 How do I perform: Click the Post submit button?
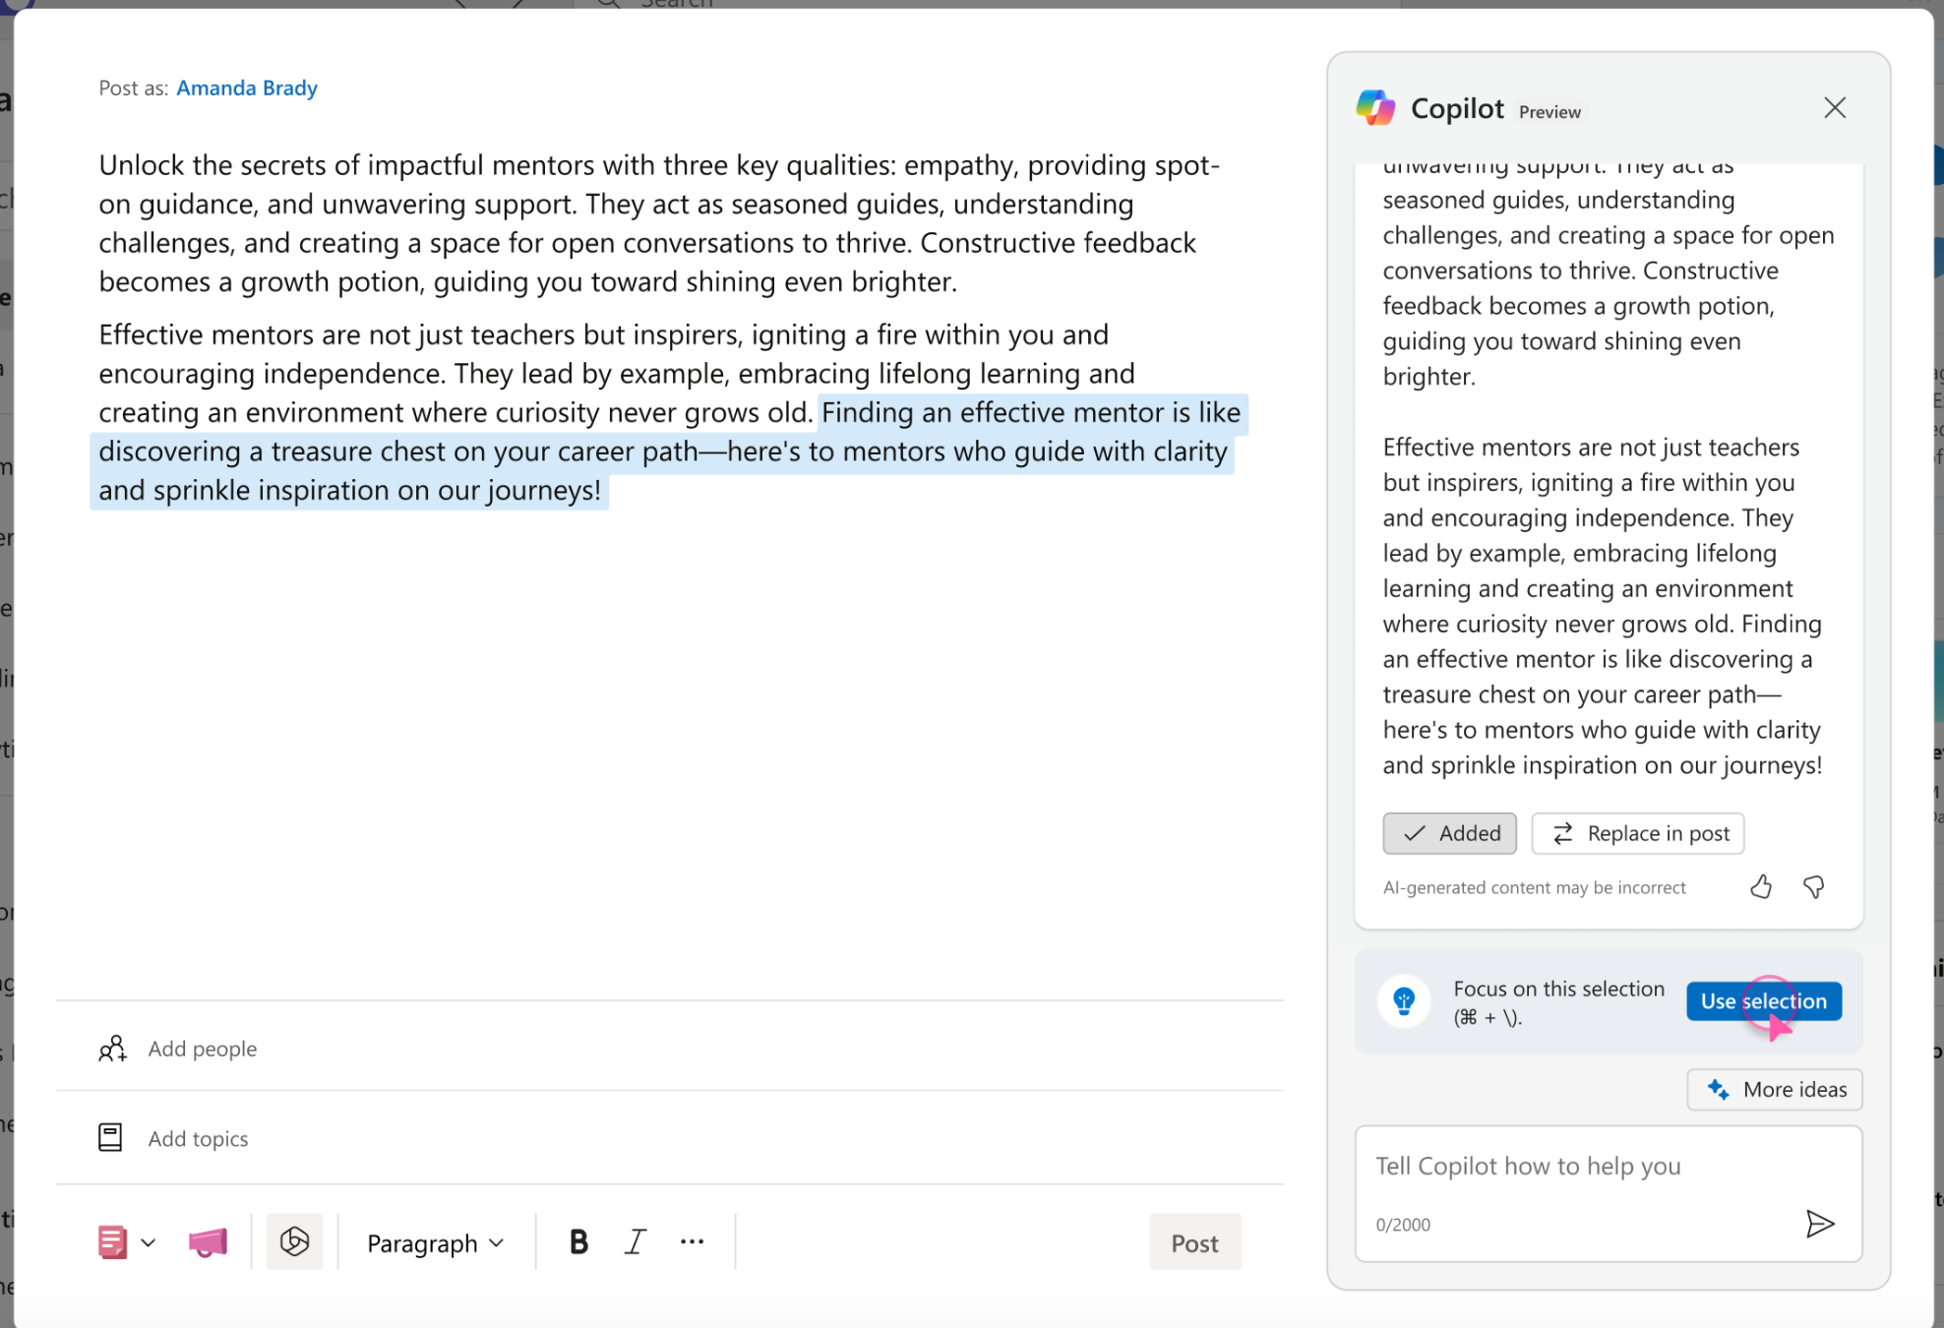point(1195,1242)
